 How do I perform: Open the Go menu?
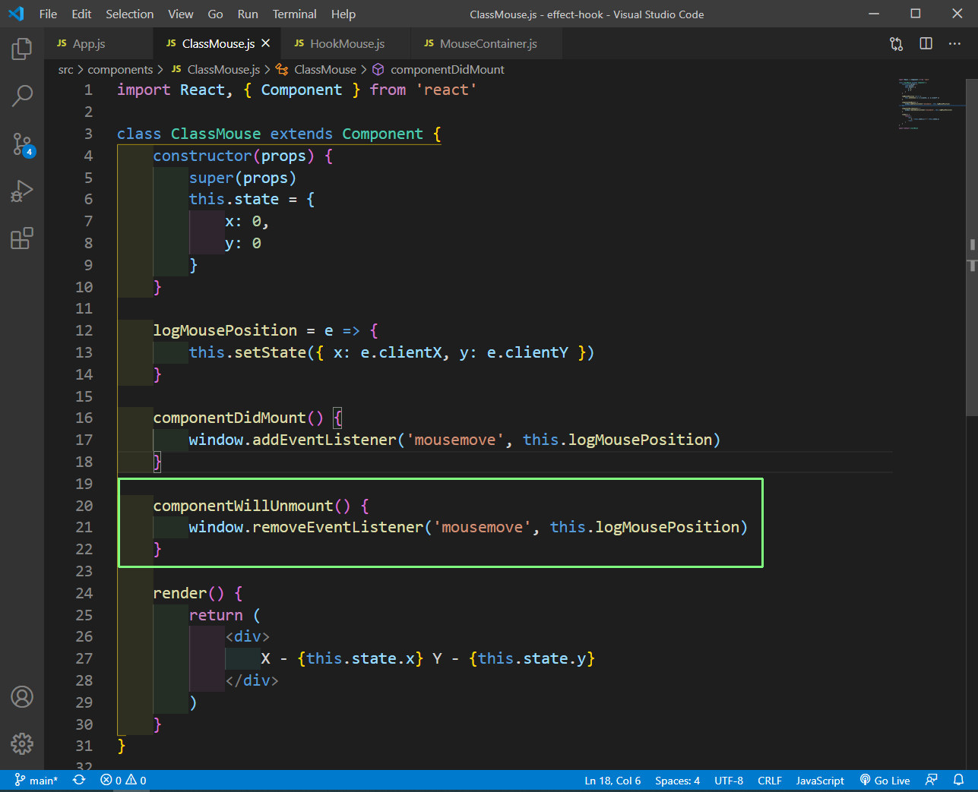pyautogui.click(x=216, y=14)
